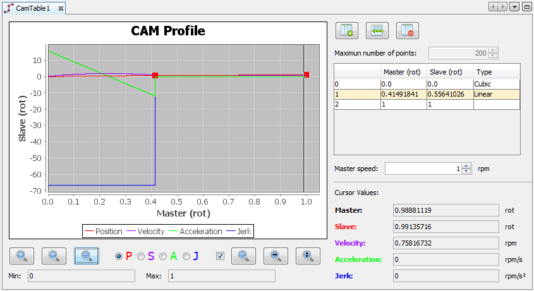
Task: Select the A acceleration radio button
Action: (163, 256)
